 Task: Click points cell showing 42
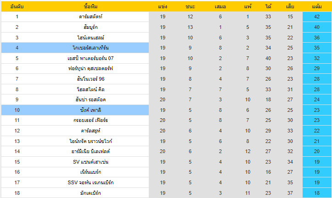point(316,17)
